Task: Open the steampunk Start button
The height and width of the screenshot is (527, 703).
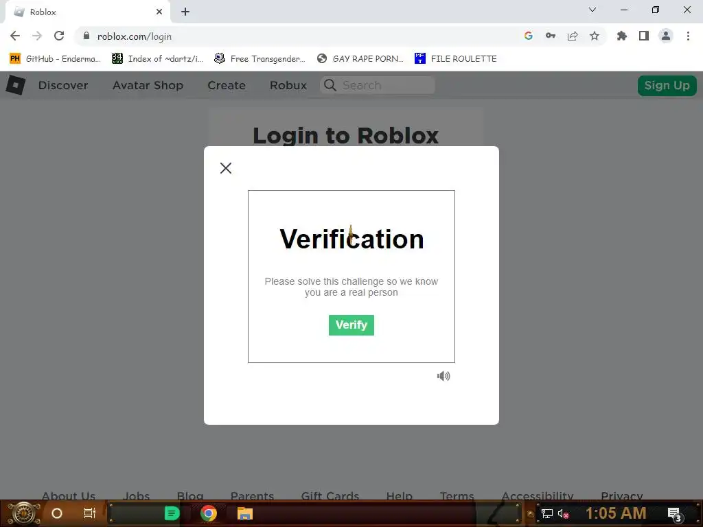Action: point(23,513)
